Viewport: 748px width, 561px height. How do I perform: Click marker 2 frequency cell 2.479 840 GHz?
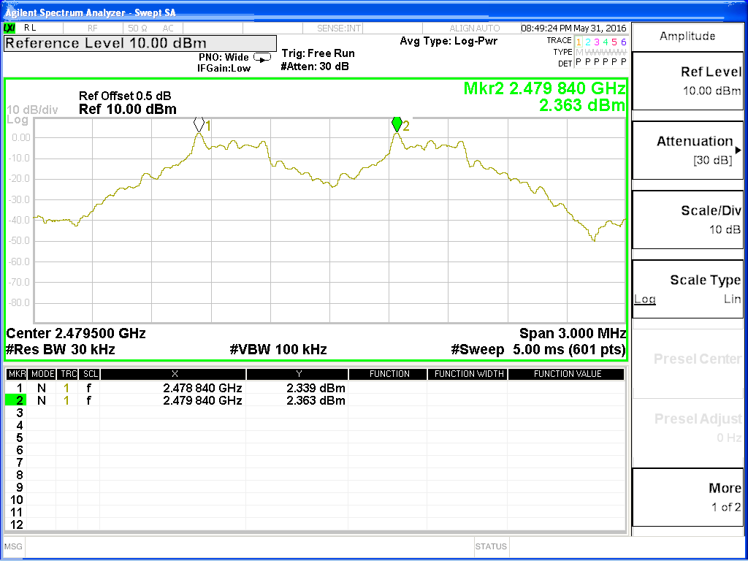[x=202, y=401]
